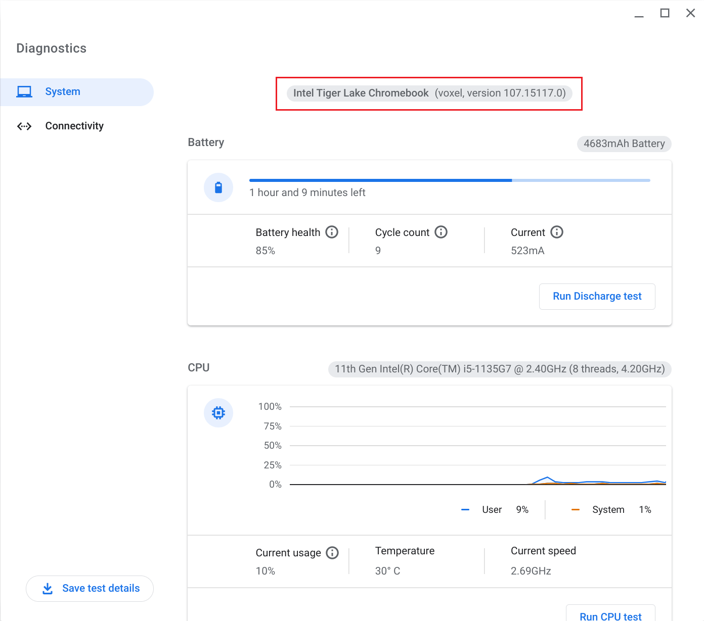Image resolution: width=704 pixels, height=621 pixels.
Task: Click the 4683mAh Battery badge
Action: coord(624,144)
